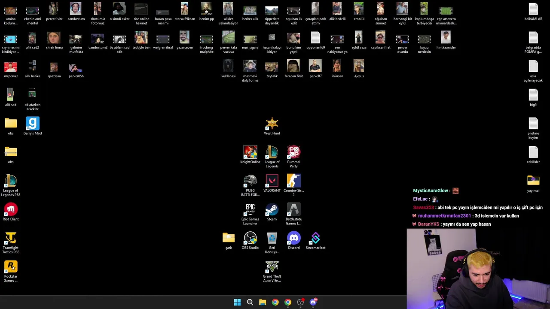Image resolution: width=550 pixels, height=309 pixels.
Task: Select the eylül ceza image file
Action: click(x=359, y=41)
